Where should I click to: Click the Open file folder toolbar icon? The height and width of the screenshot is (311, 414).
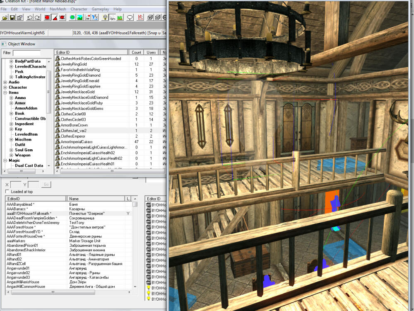click(5, 18)
